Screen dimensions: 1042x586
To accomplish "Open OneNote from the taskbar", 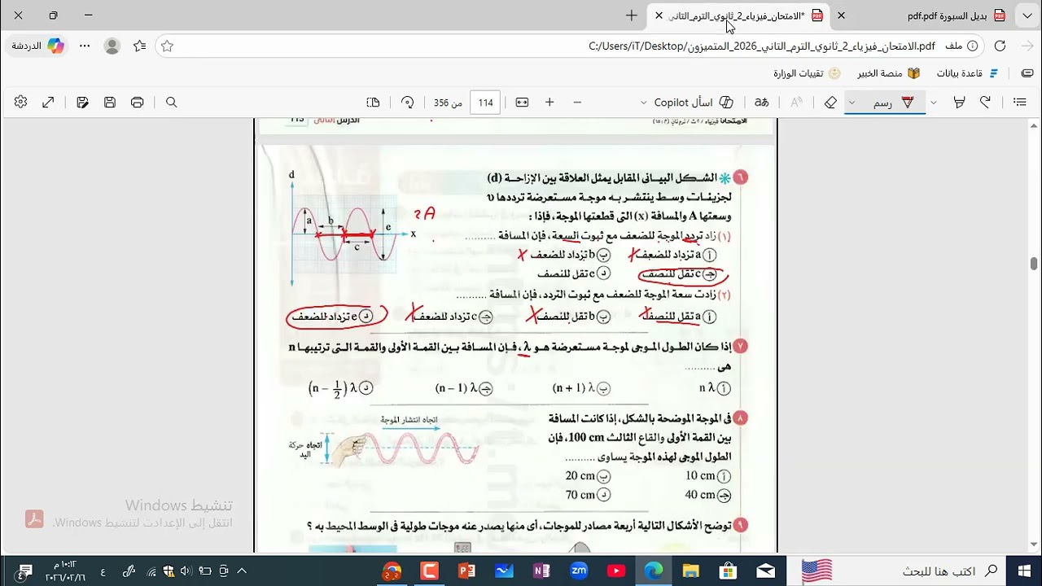I will (x=541, y=571).
